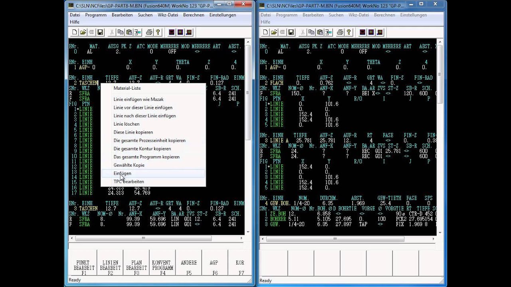
Task: Select Die gesamte Kontur kopieren
Action: (153, 149)
